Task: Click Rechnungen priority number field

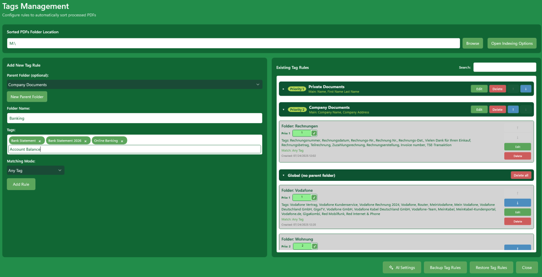Action: (x=302, y=133)
